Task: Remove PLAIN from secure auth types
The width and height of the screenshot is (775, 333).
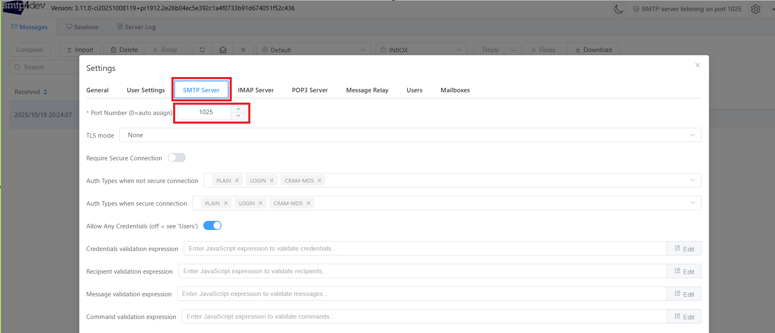Action: [x=226, y=203]
